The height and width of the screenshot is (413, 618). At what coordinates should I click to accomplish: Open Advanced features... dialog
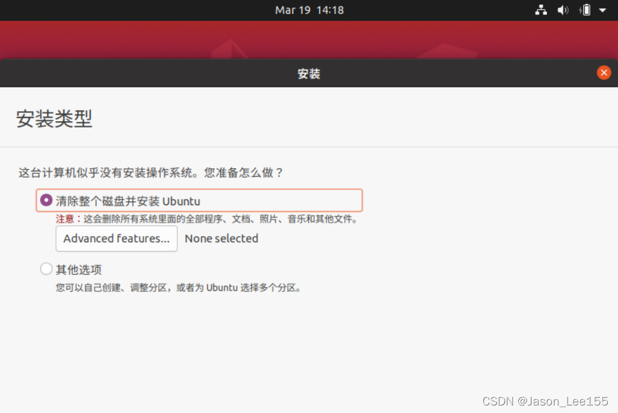click(x=117, y=239)
